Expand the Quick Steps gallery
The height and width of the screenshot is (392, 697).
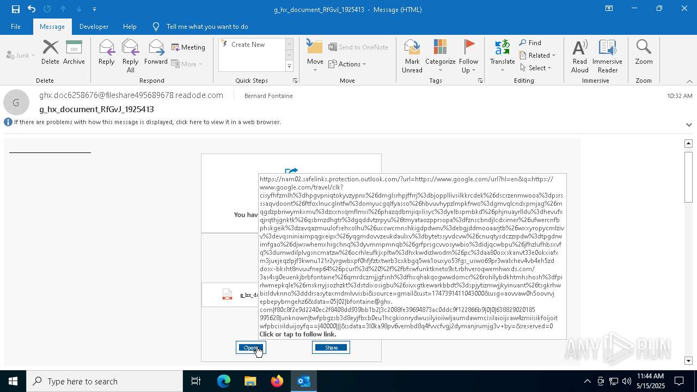coord(289,66)
